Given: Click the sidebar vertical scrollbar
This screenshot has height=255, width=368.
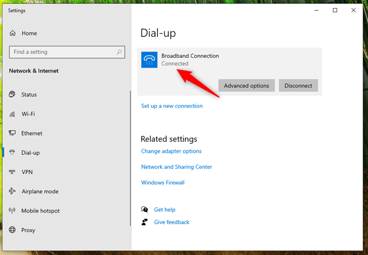Looking at the screenshot, I should [131, 158].
